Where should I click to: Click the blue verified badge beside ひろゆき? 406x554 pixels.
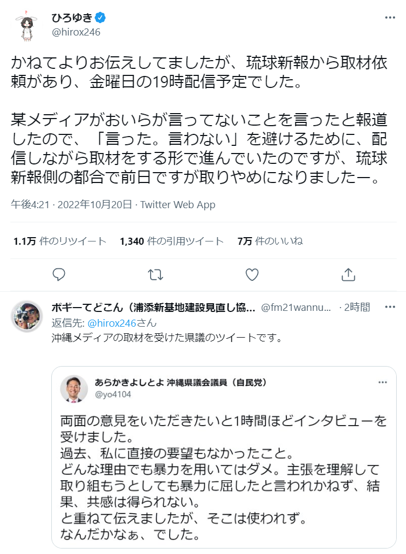[x=100, y=17]
